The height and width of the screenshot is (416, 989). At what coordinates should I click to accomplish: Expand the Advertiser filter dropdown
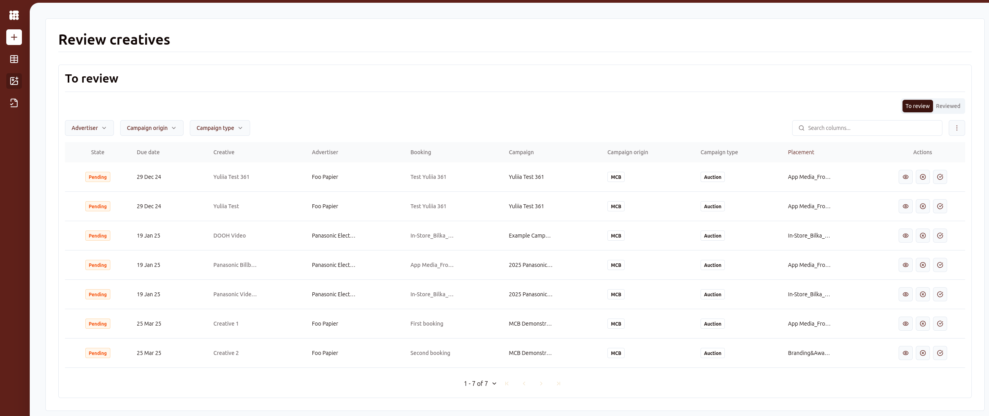[x=89, y=128]
